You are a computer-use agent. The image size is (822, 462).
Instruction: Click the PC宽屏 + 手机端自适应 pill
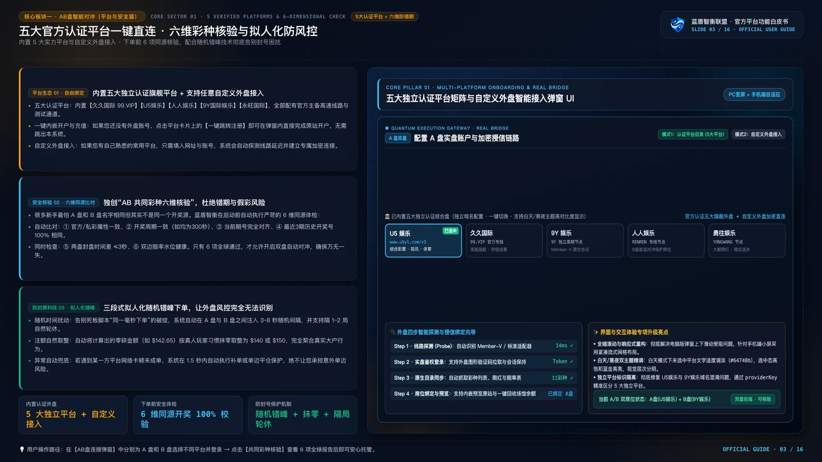pyautogui.click(x=754, y=94)
